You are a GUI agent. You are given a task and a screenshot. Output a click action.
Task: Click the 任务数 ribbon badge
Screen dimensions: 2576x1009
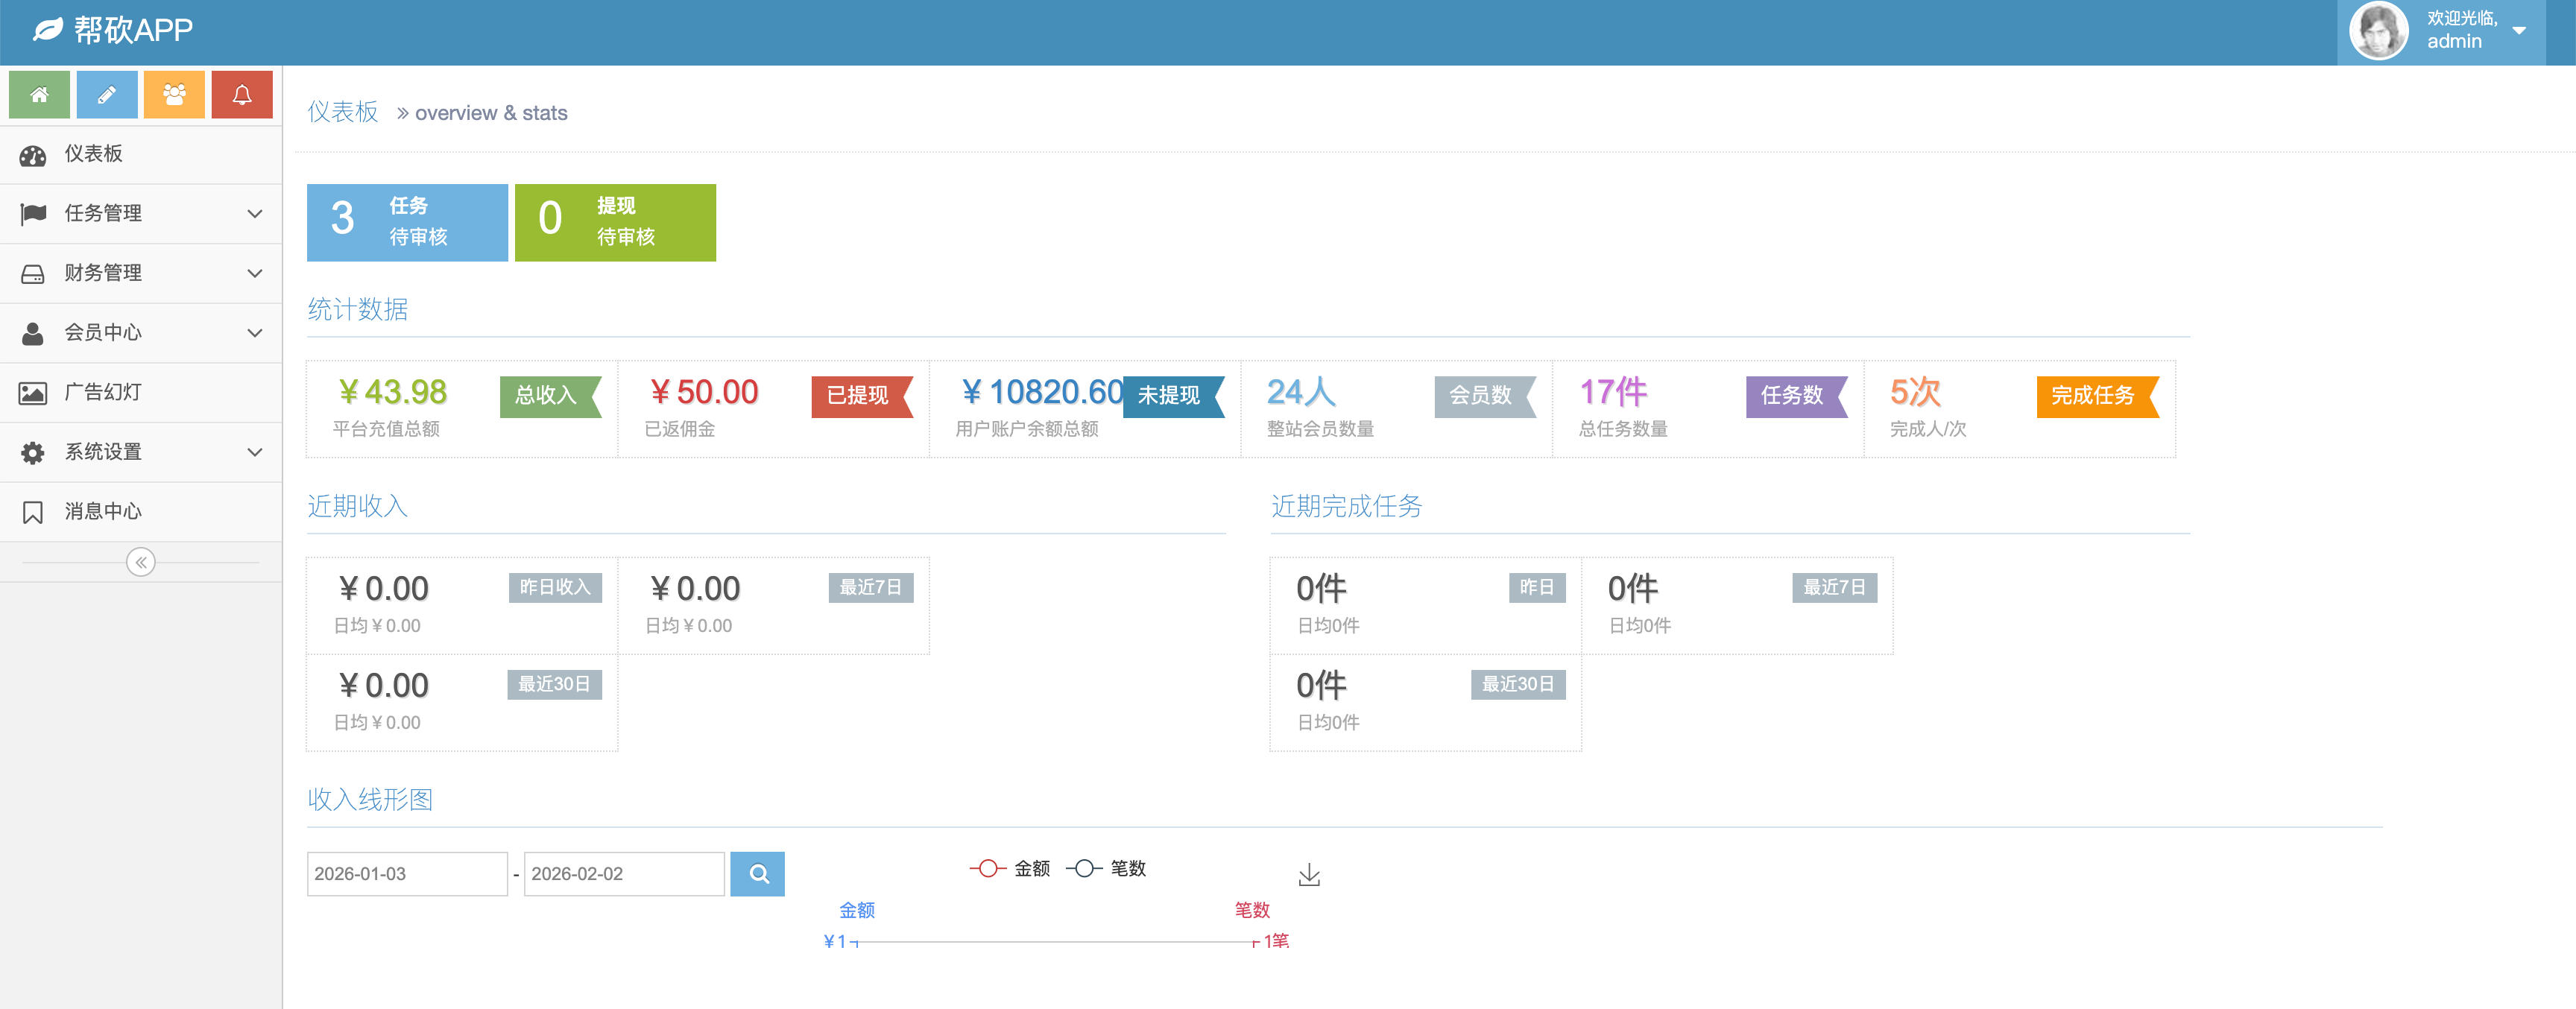pyautogui.click(x=1797, y=396)
